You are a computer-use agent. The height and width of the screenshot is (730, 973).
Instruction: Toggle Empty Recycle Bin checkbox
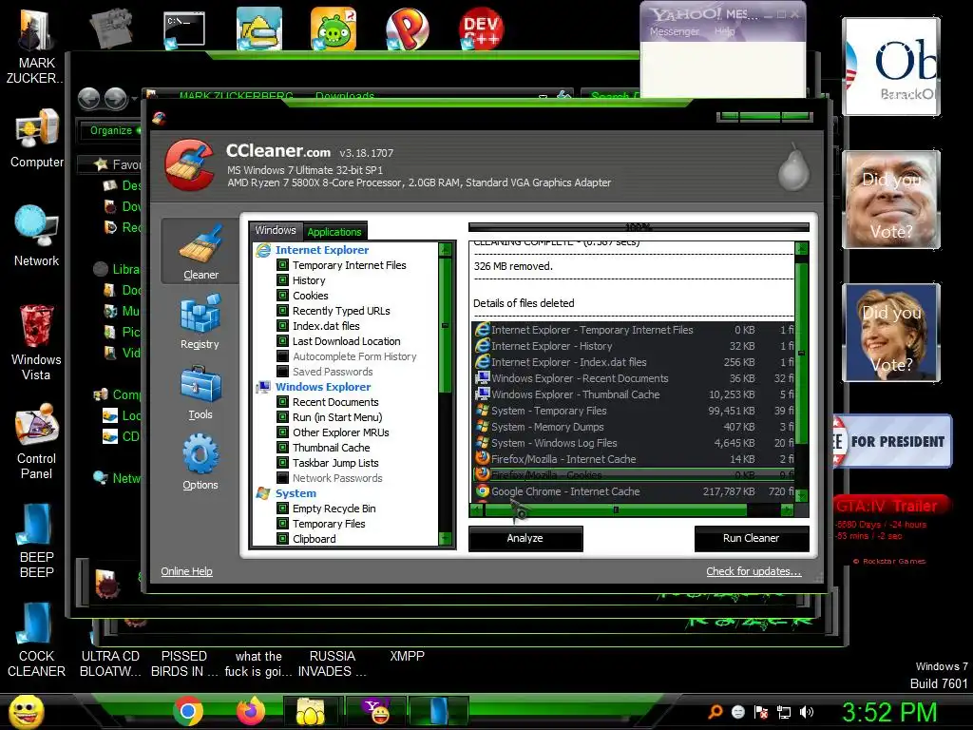[x=282, y=509]
